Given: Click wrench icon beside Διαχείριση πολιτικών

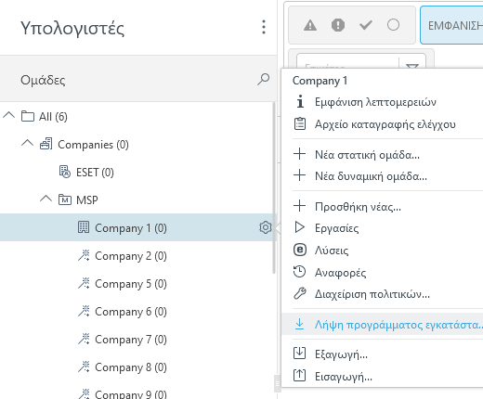Looking at the screenshot, I should coord(299,293).
